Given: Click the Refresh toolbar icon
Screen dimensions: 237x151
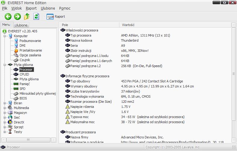Looking at the screenshot, I should click(36, 16).
